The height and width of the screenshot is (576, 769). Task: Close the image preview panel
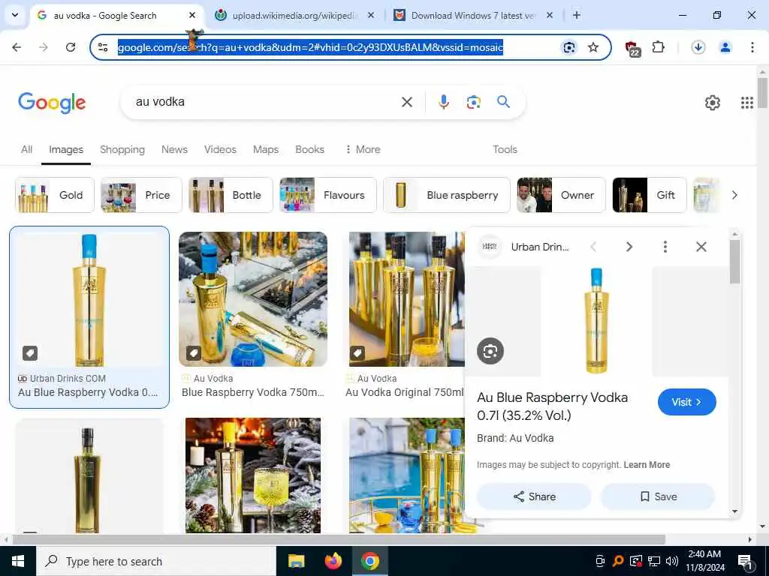[x=701, y=246]
